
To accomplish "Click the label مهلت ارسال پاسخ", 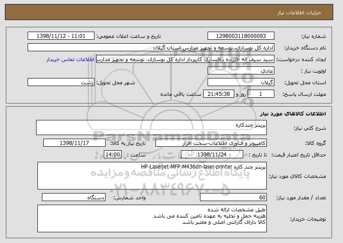I will [x=304, y=94].
